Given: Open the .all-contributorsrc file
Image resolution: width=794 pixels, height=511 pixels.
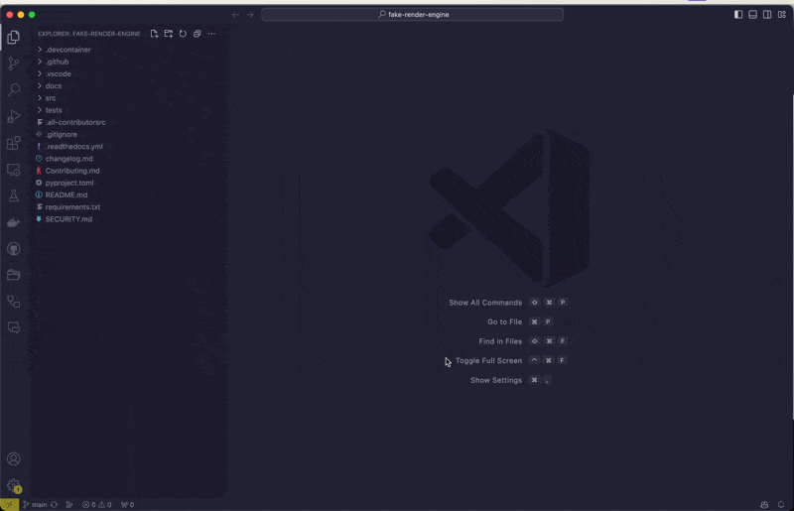Looking at the screenshot, I should tap(129, 123).
